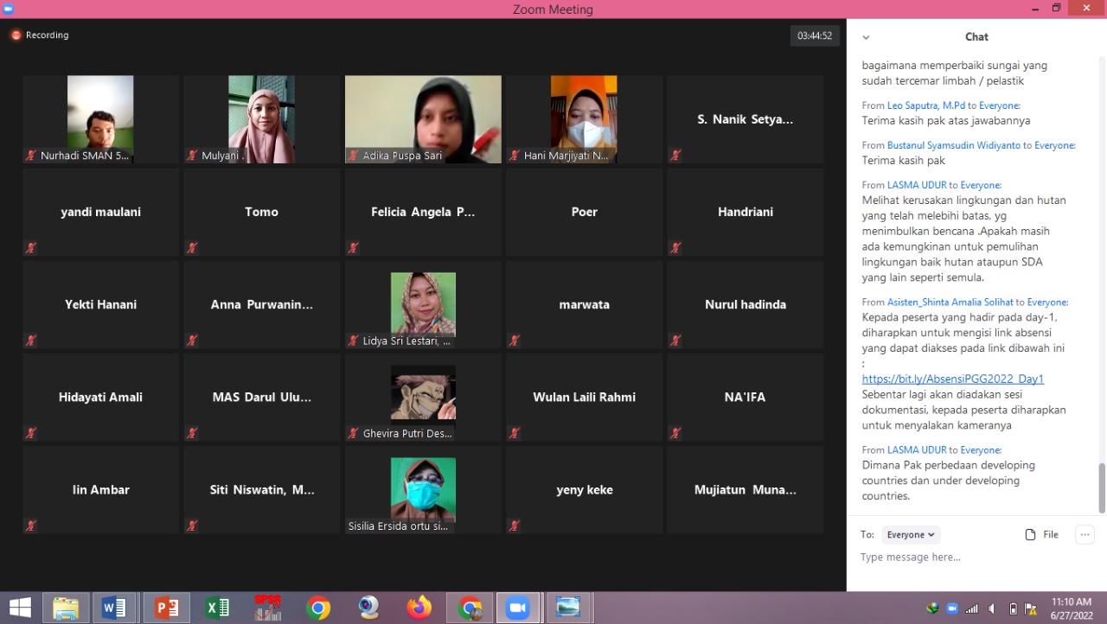Click participant name Mujiatun Muna
This screenshot has height=624, width=1107.
point(745,489)
